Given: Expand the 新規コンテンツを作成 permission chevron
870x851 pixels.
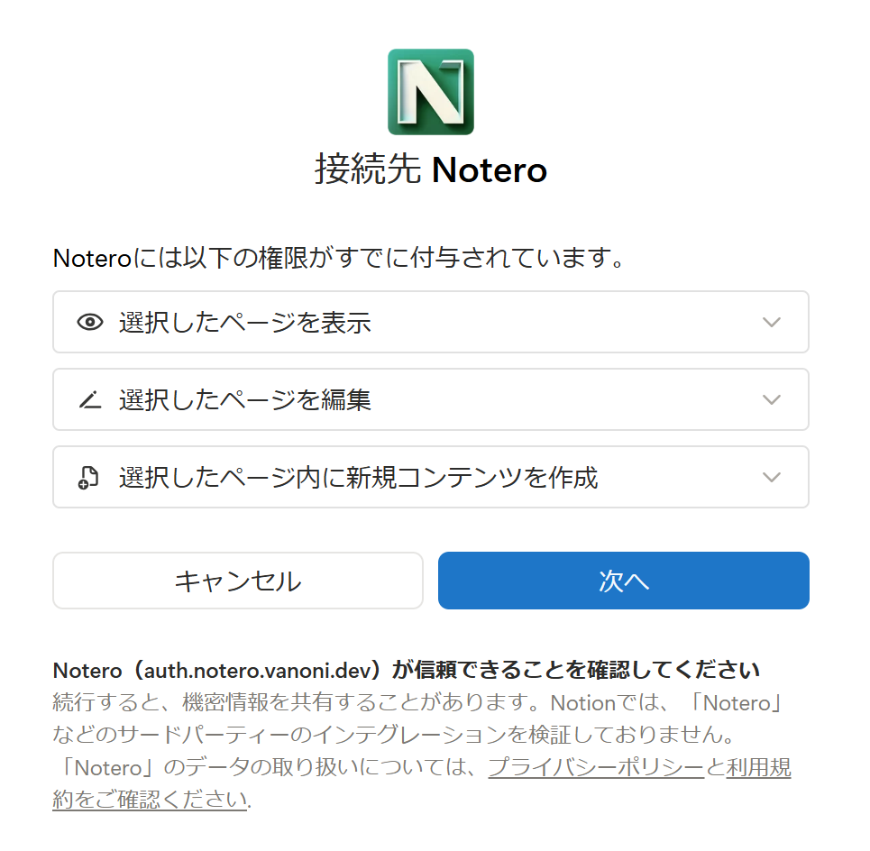Looking at the screenshot, I should tap(771, 478).
